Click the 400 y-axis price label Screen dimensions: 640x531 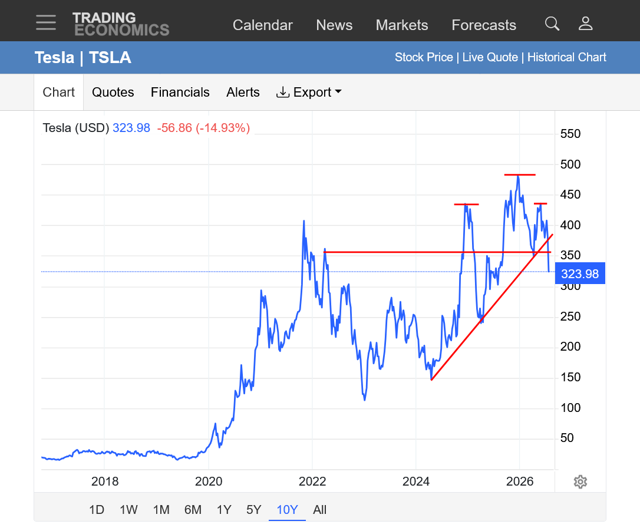tap(570, 225)
